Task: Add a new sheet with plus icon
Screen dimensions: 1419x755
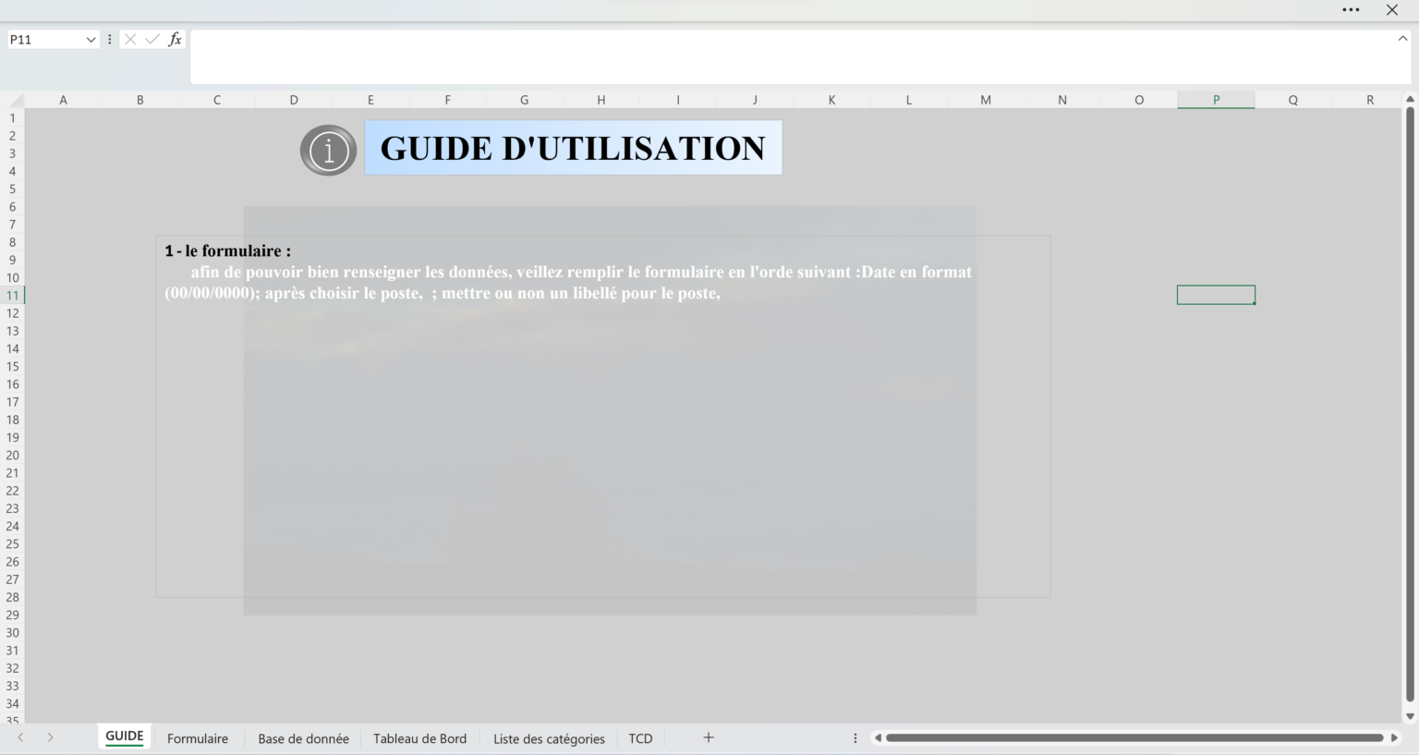Action: click(x=709, y=737)
